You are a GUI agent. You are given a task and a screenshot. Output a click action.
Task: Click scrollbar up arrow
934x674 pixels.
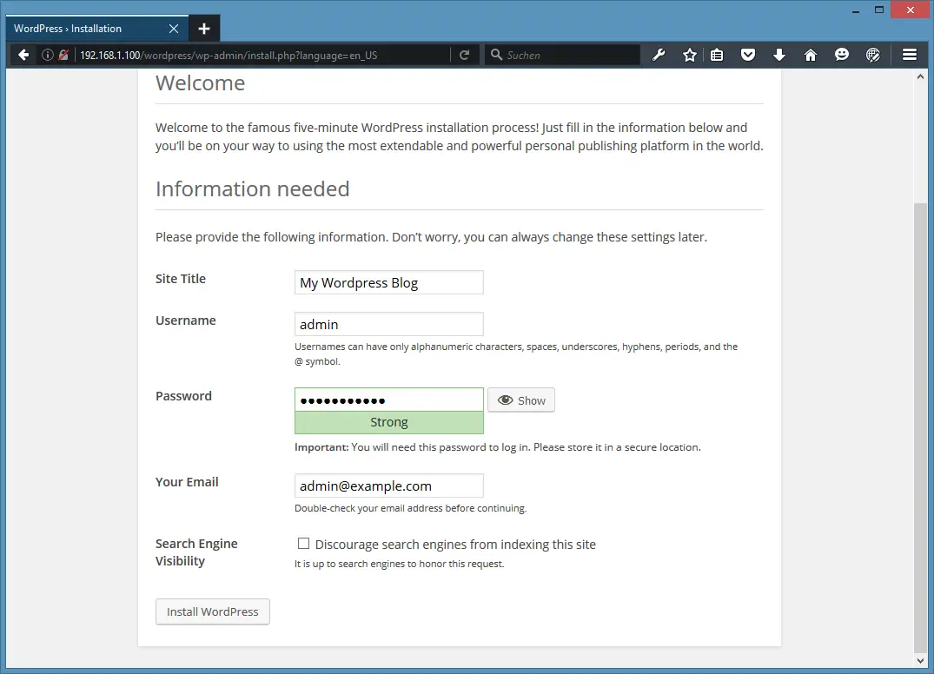click(x=920, y=76)
